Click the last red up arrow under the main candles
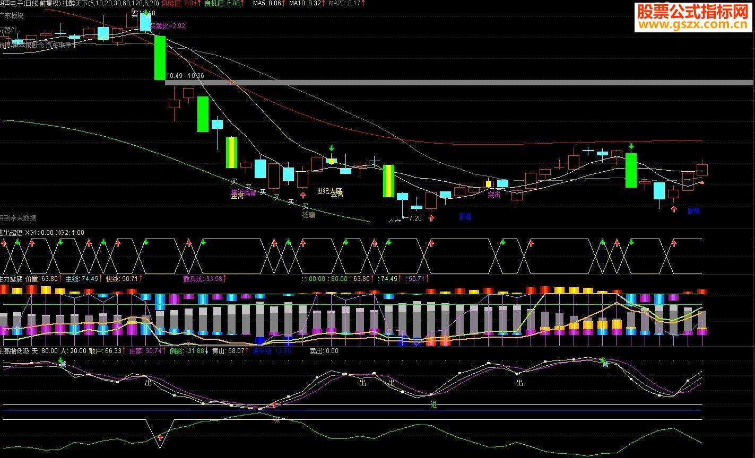 tap(674, 209)
